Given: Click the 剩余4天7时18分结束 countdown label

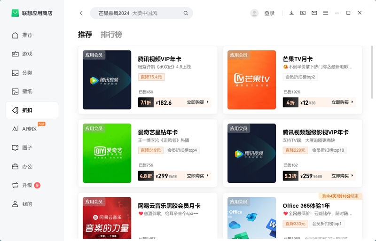Looking at the screenshot, I should (340, 196).
